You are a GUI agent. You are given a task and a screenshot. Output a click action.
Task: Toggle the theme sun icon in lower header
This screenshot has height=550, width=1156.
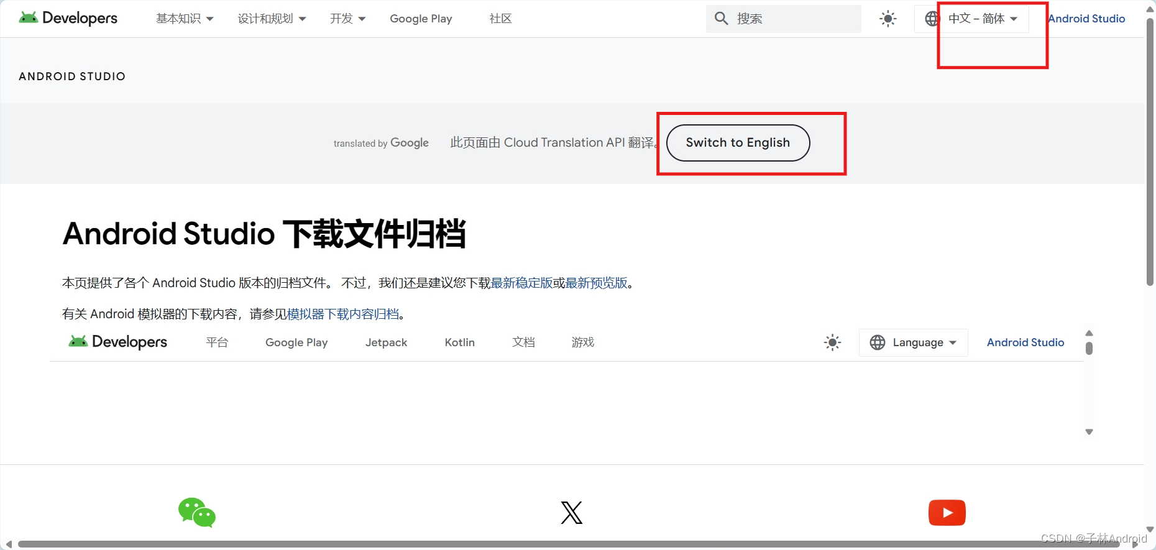coord(833,342)
